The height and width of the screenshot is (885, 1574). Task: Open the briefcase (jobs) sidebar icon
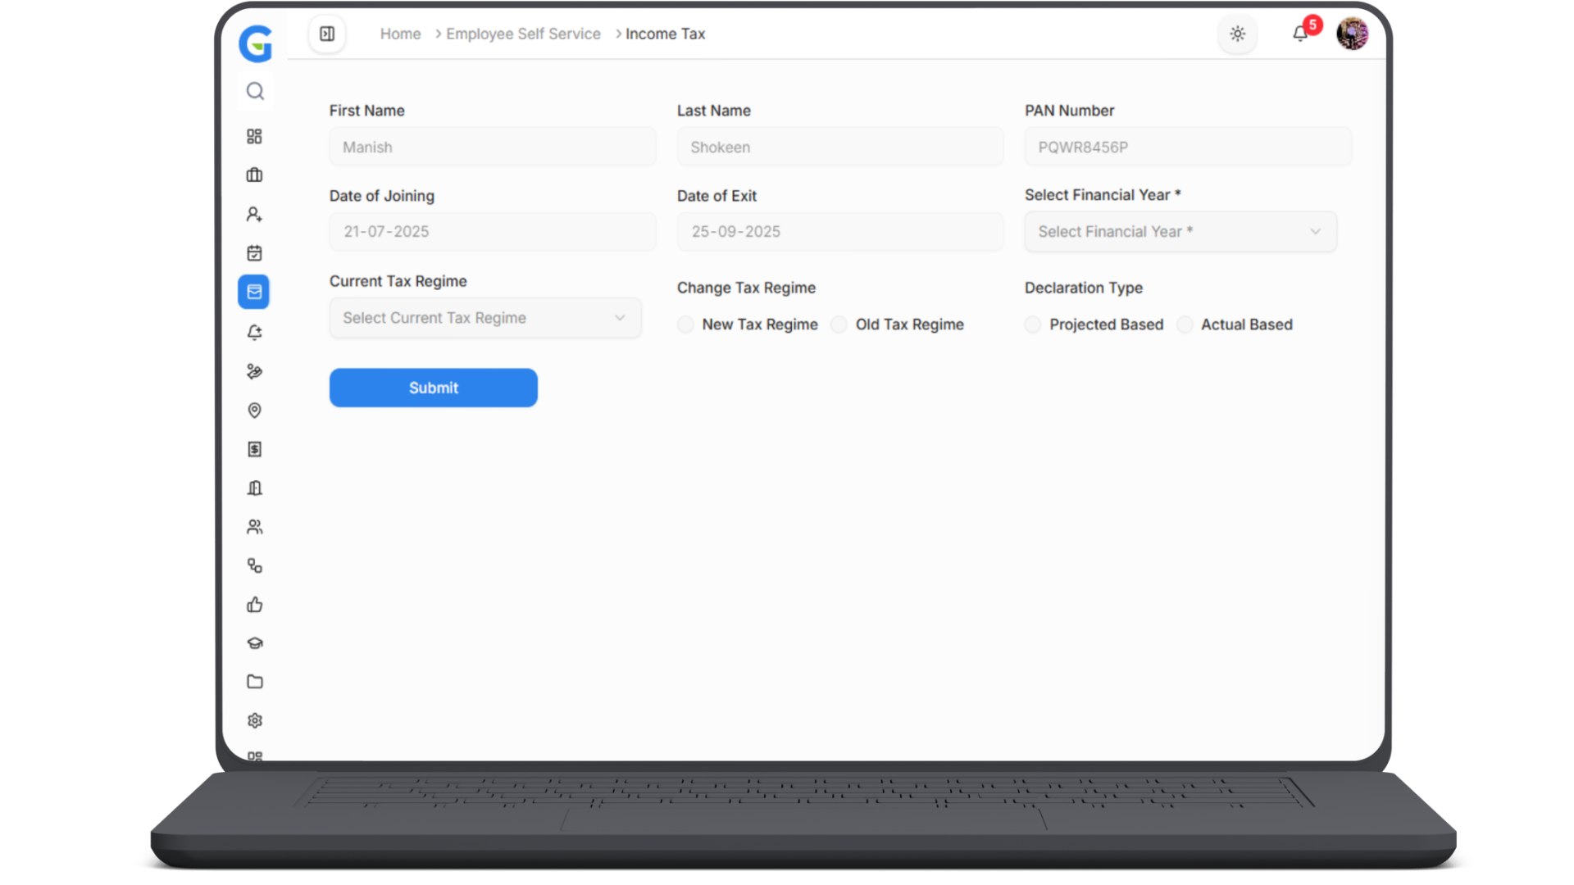tap(254, 175)
